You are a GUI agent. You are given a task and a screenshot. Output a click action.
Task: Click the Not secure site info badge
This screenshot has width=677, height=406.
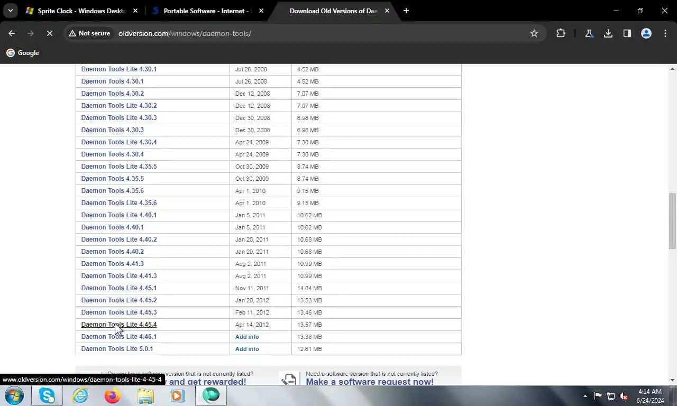point(89,33)
